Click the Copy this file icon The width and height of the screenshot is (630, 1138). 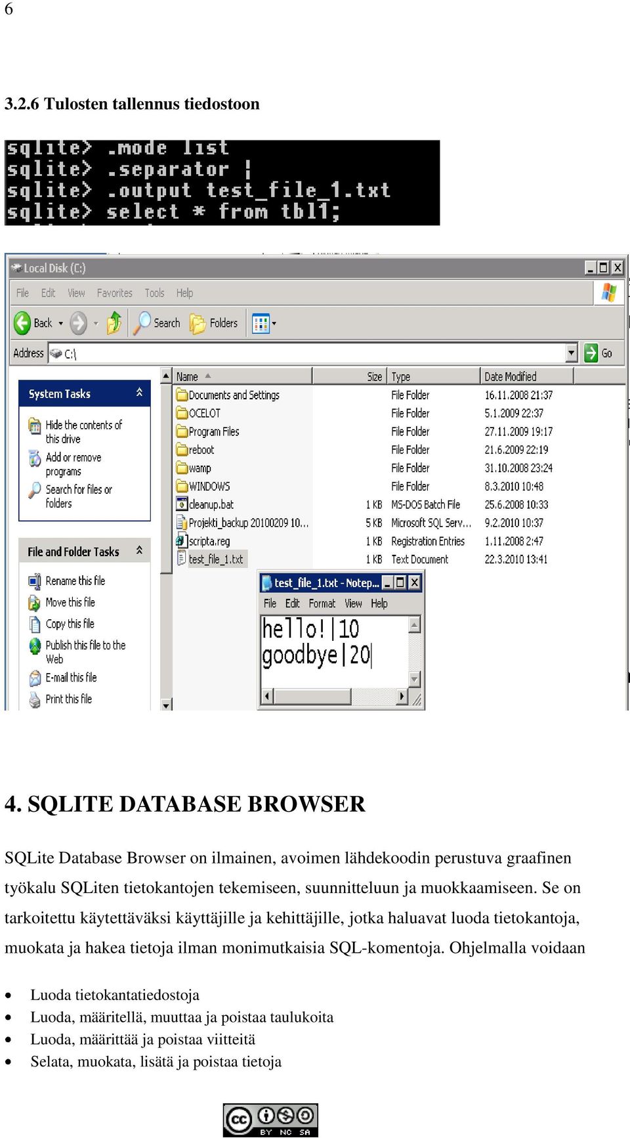point(35,624)
